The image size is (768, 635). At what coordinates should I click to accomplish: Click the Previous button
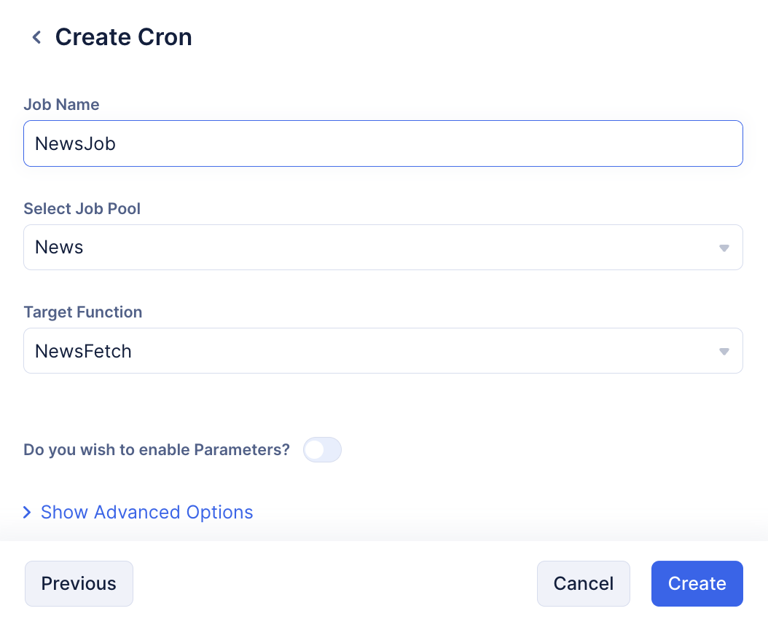(x=79, y=583)
